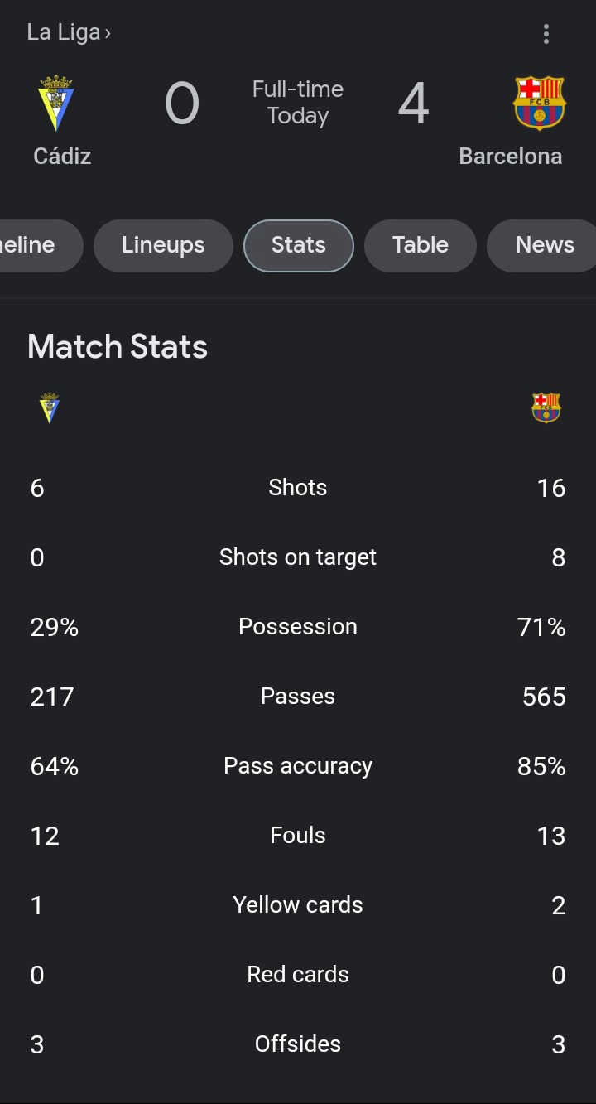The height and width of the screenshot is (1104, 596).
Task: Go to the Timeline tab
Action: (27, 245)
